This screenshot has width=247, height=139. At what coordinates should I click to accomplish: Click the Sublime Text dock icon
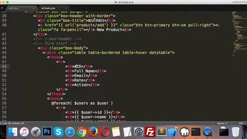162,131
